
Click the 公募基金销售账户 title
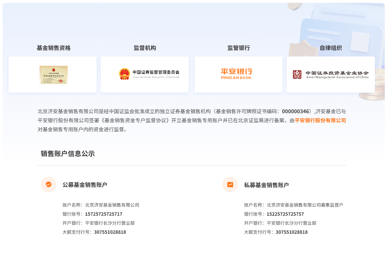click(85, 185)
